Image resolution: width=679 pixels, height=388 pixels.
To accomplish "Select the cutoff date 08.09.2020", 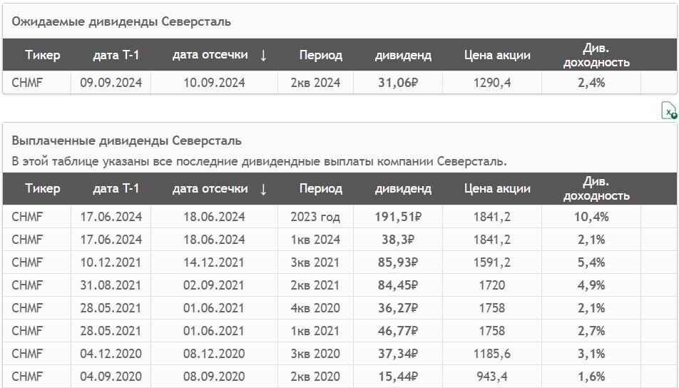I will (214, 377).
